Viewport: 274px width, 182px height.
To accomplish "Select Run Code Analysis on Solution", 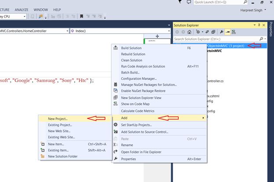I will [159, 67].
